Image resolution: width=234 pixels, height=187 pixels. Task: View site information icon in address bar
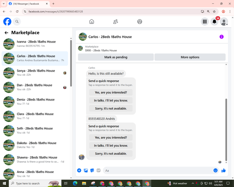click(x=25, y=12)
